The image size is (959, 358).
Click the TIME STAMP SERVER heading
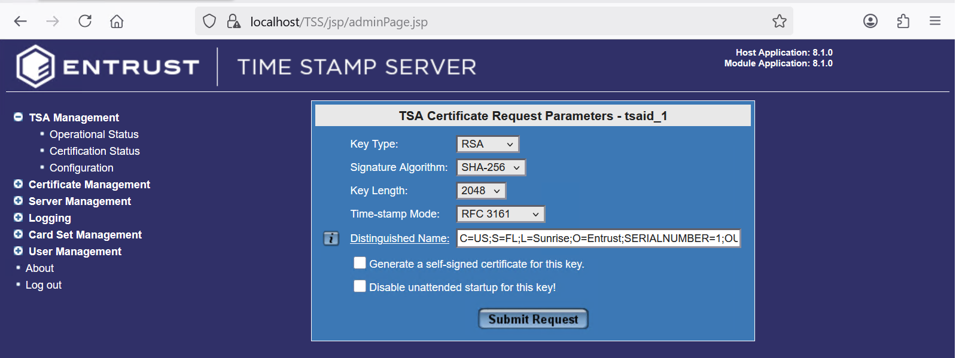pyautogui.click(x=357, y=67)
